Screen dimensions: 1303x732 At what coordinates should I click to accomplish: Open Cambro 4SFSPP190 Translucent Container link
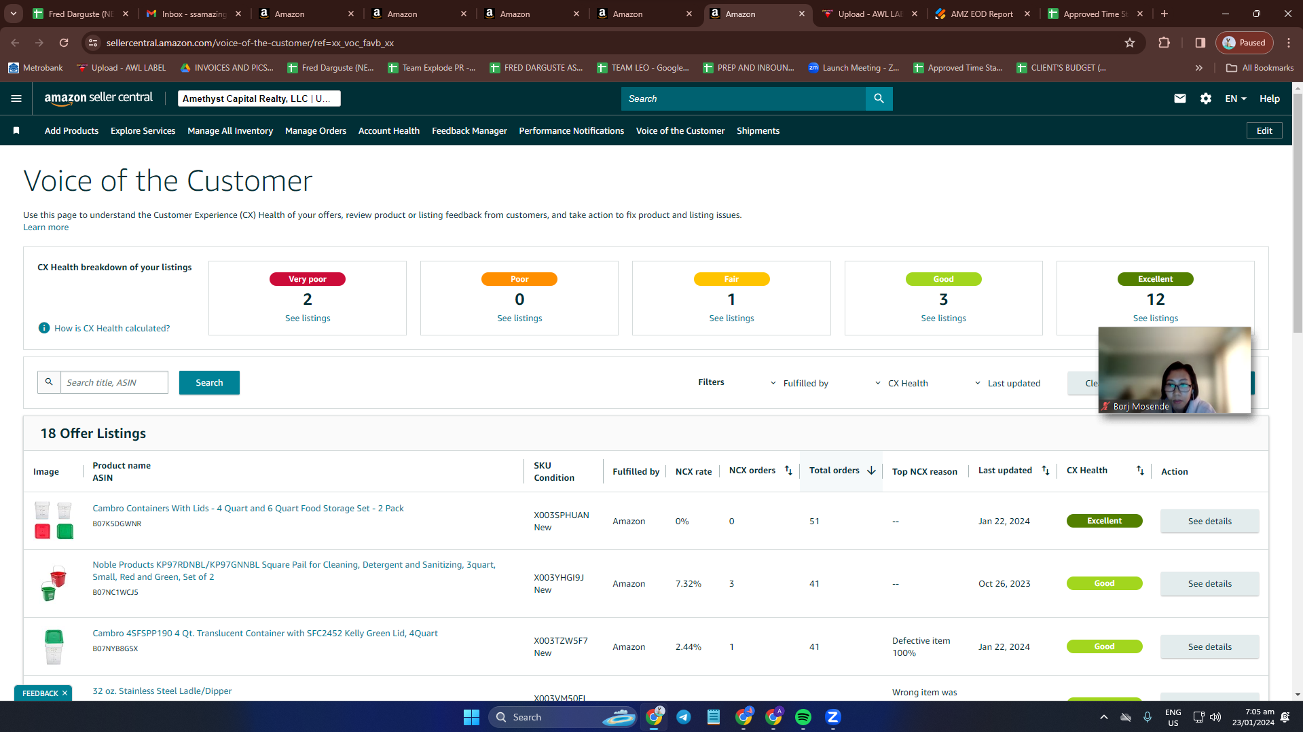coord(265,633)
